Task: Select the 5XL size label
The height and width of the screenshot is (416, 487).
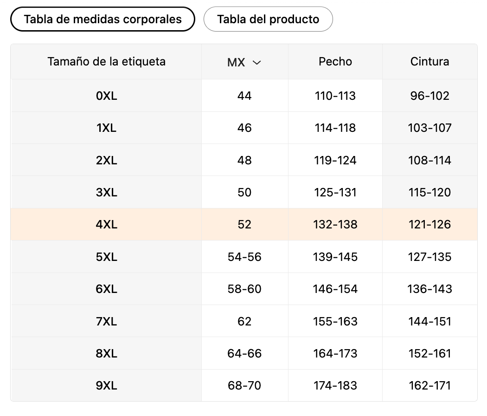Action: 106,257
